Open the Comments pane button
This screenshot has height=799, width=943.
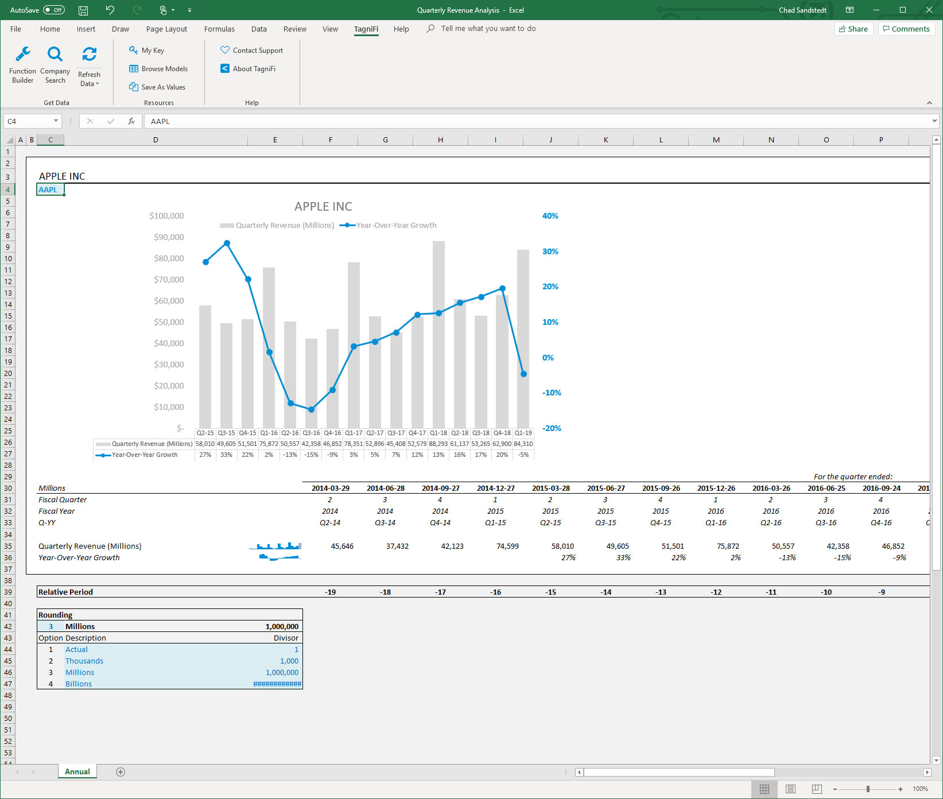coord(906,29)
